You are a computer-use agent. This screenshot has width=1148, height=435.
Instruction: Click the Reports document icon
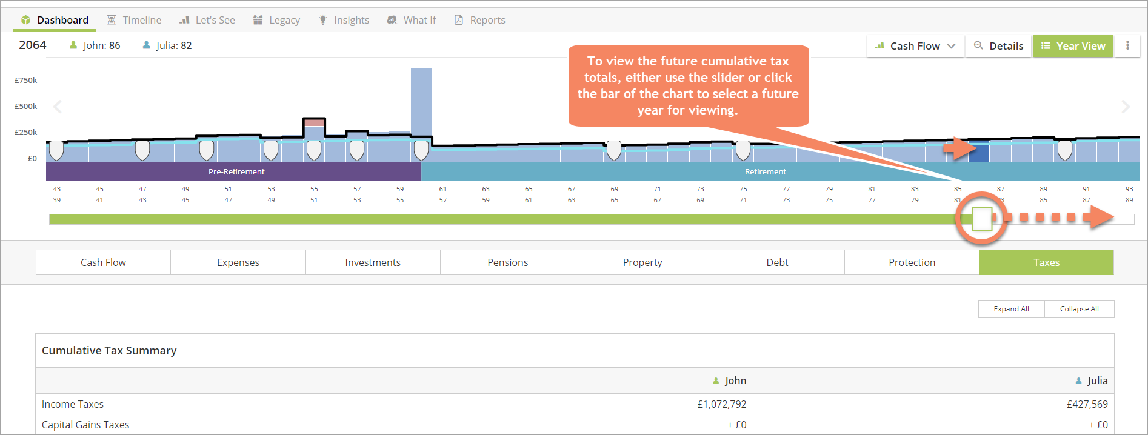[x=459, y=20]
